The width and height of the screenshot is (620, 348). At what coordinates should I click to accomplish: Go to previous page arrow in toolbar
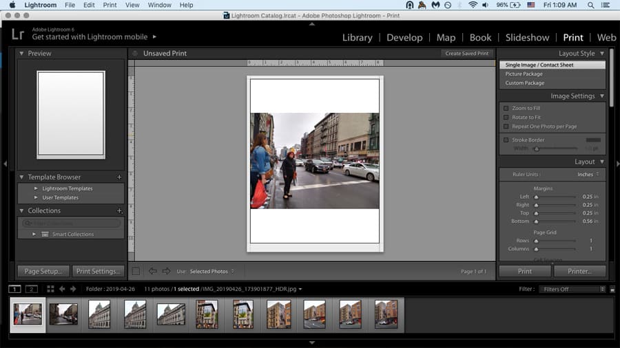pyautogui.click(x=153, y=271)
